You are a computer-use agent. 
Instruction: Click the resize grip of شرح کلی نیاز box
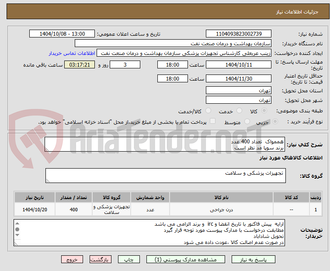pyautogui.click(x=47, y=149)
